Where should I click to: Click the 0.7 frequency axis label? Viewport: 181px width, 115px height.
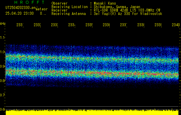[2, 95]
